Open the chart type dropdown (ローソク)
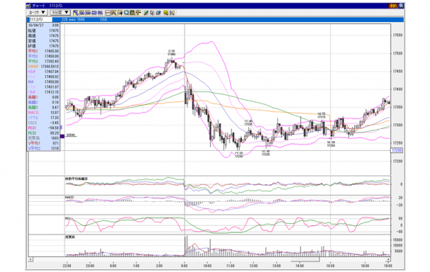Image resolution: width=430 pixels, height=272 pixels. point(37,12)
